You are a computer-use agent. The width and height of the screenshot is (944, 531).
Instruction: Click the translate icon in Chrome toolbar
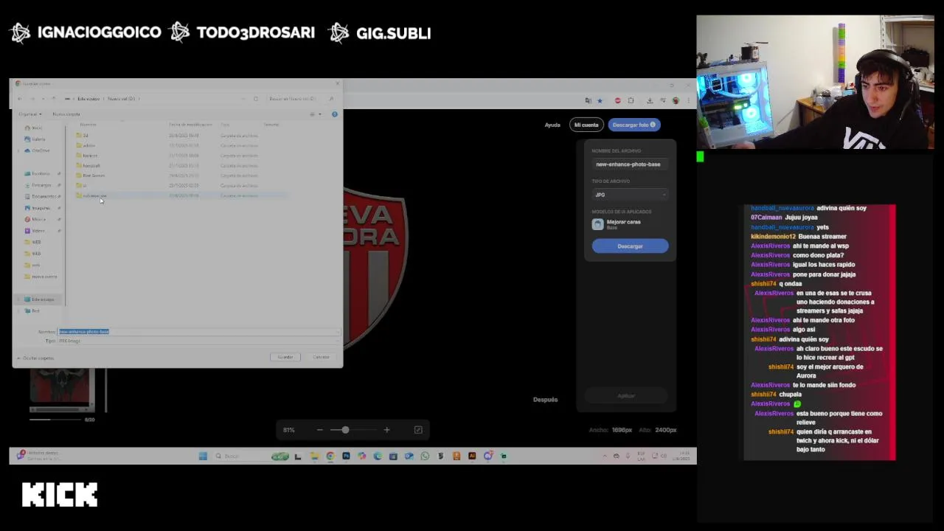pyautogui.click(x=588, y=100)
